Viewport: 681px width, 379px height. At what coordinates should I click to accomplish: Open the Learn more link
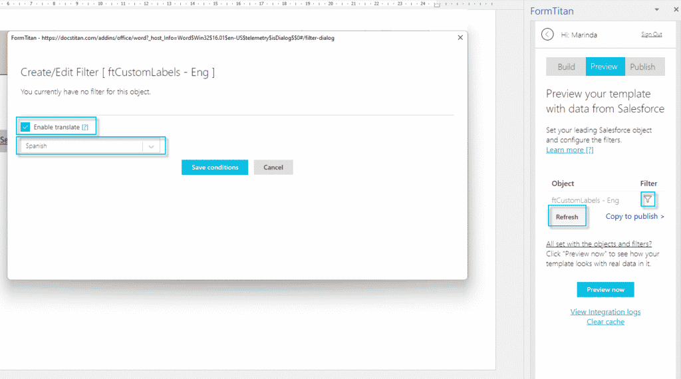coord(569,150)
